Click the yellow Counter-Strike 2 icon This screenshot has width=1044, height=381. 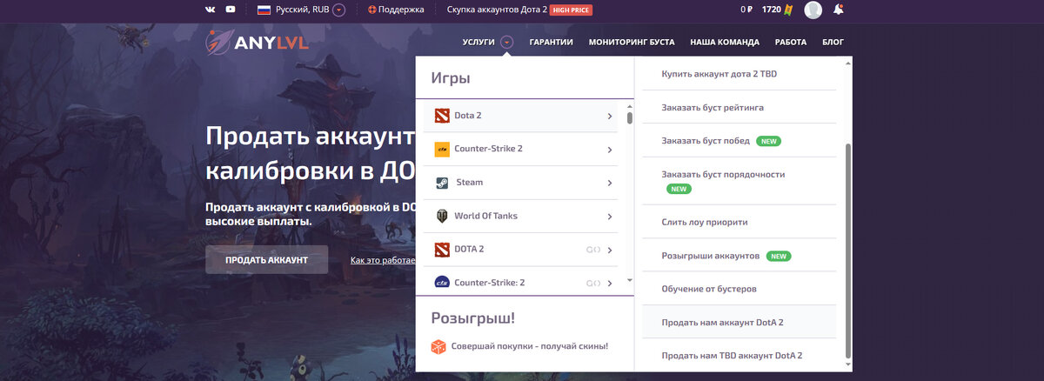click(x=442, y=150)
